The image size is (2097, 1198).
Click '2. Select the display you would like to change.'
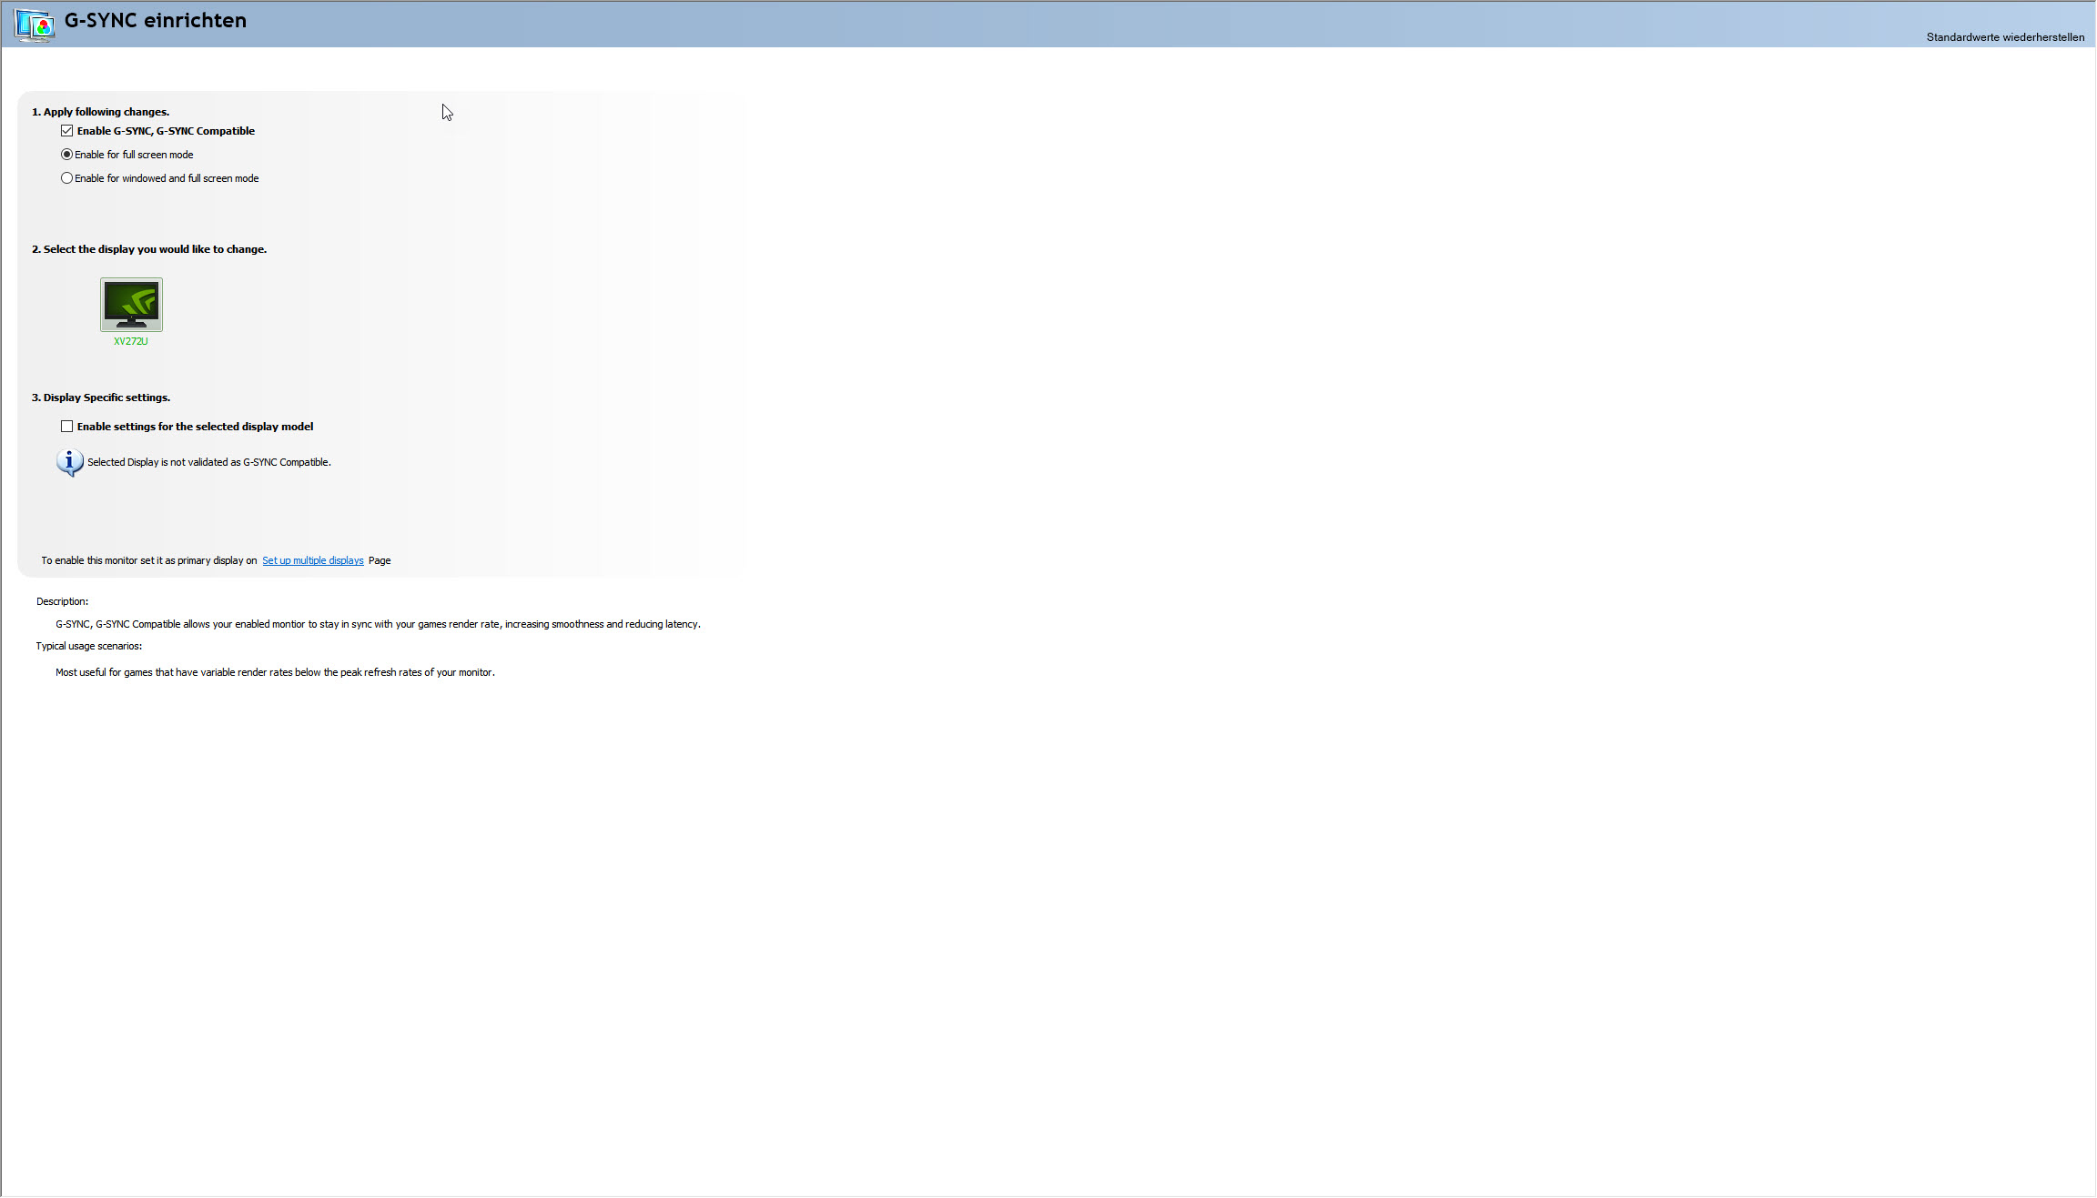click(149, 249)
